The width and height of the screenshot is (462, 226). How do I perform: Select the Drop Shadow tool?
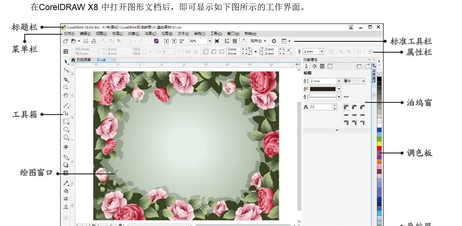pos(66,165)
